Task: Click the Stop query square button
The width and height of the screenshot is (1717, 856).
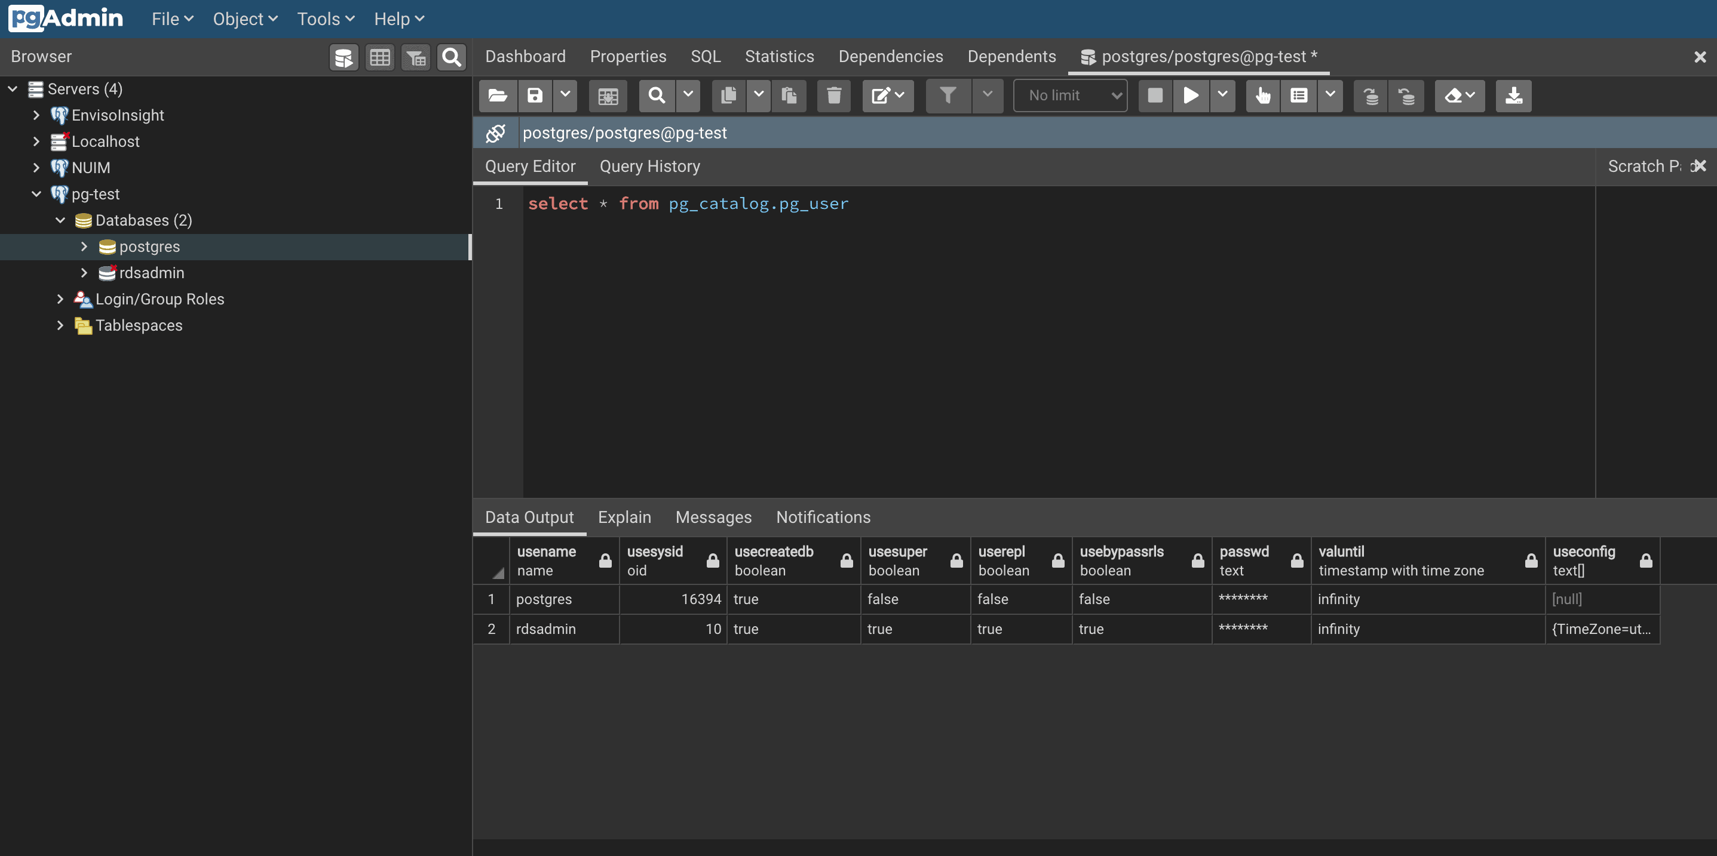Action: [x=1155, y=96]
